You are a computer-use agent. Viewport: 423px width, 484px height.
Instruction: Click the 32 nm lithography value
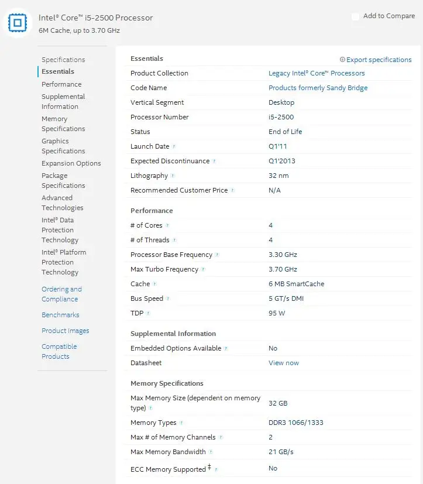[x=278, y=176]
